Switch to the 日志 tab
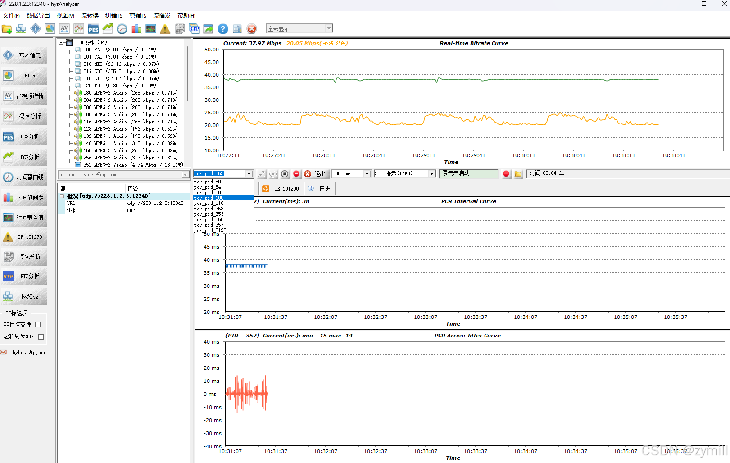 click(321, 189)
